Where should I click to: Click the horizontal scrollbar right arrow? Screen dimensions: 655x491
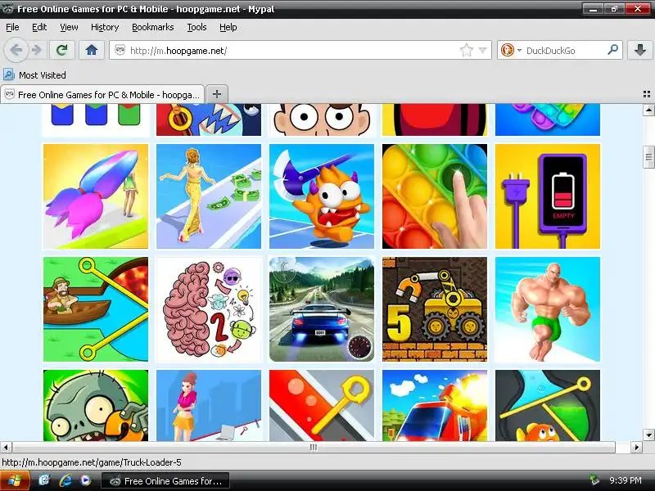[636, 447]
